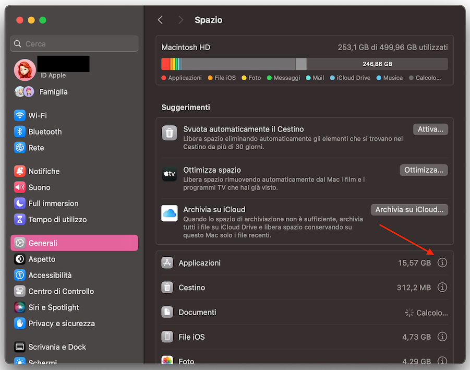This screenshot has width=470, height=370.
Task: Open Notifiche via its bell icon
Action: pos(19,171)
